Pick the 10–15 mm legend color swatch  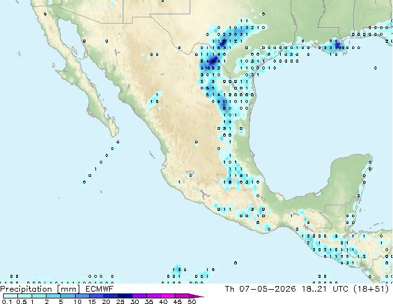[82, 296]
